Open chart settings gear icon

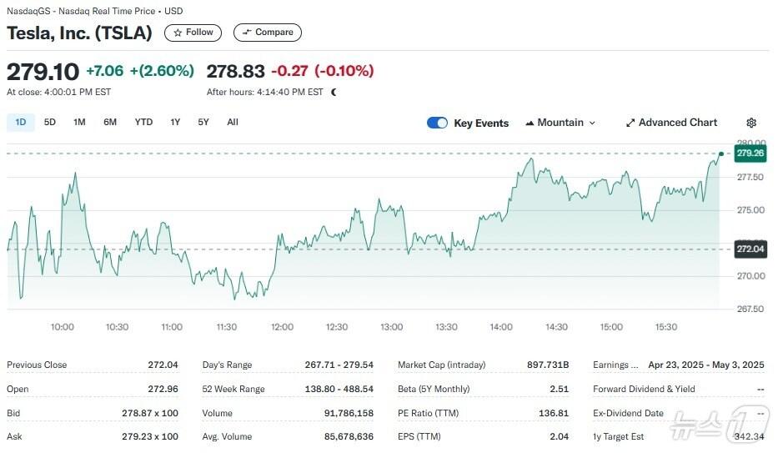click(751, 123)
